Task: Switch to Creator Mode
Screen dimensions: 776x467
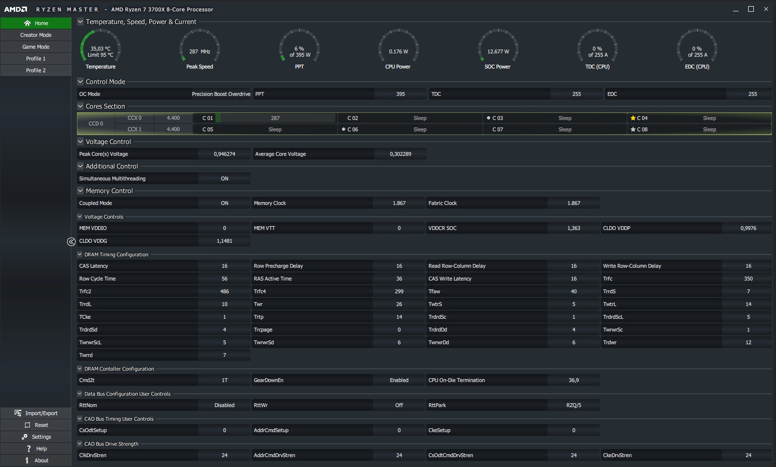Action: (x=36, y=35)
